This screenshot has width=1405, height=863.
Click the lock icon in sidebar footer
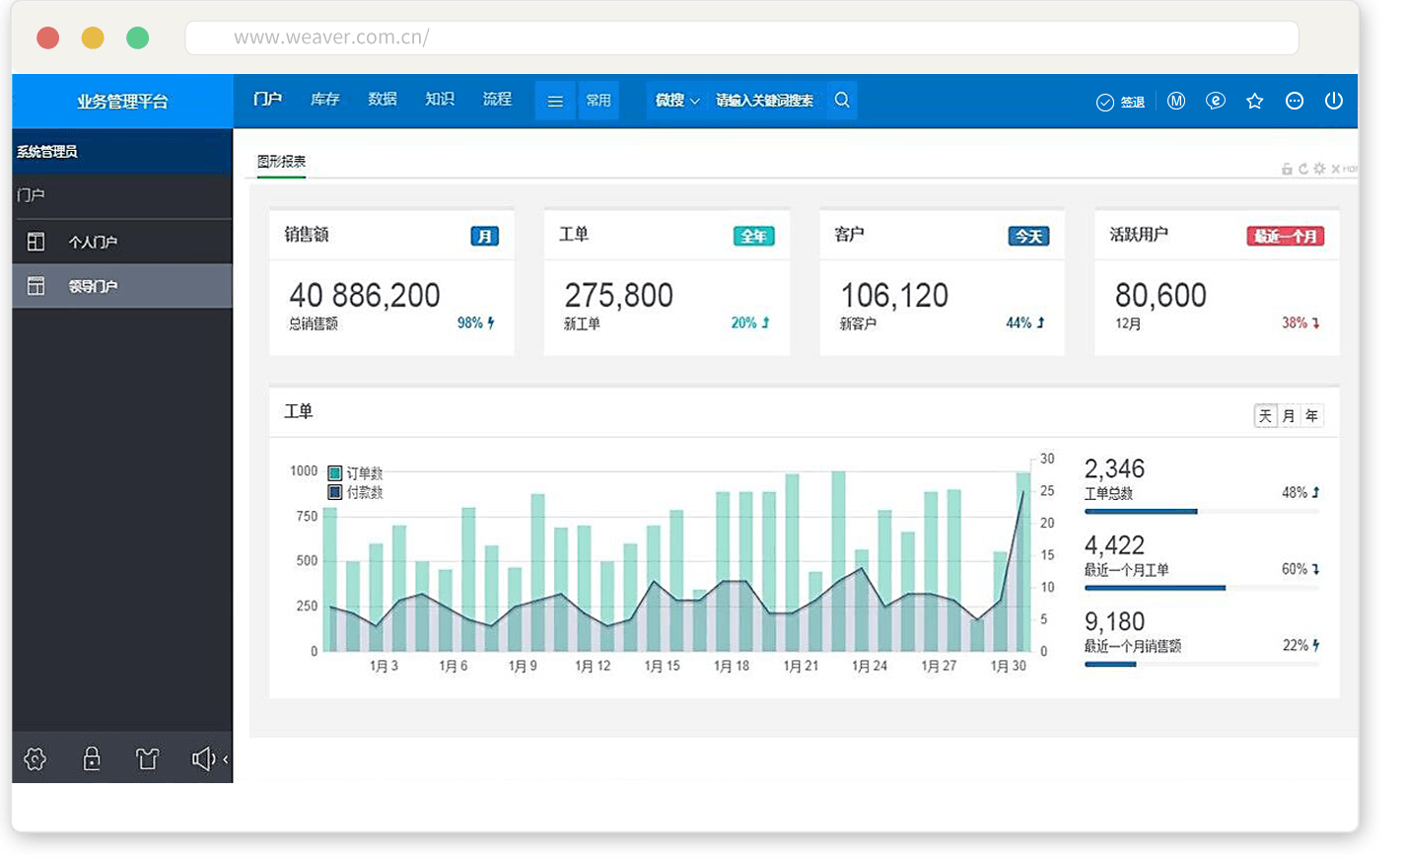[x=92, y=758]
